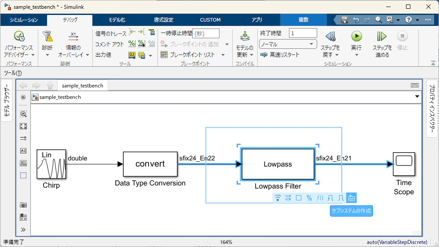
Task: Open the 出力値 tools dropdown arrow
Action: 150,55
